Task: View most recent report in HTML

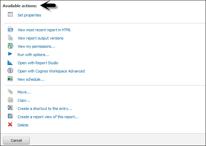Action: click(44, 30)
